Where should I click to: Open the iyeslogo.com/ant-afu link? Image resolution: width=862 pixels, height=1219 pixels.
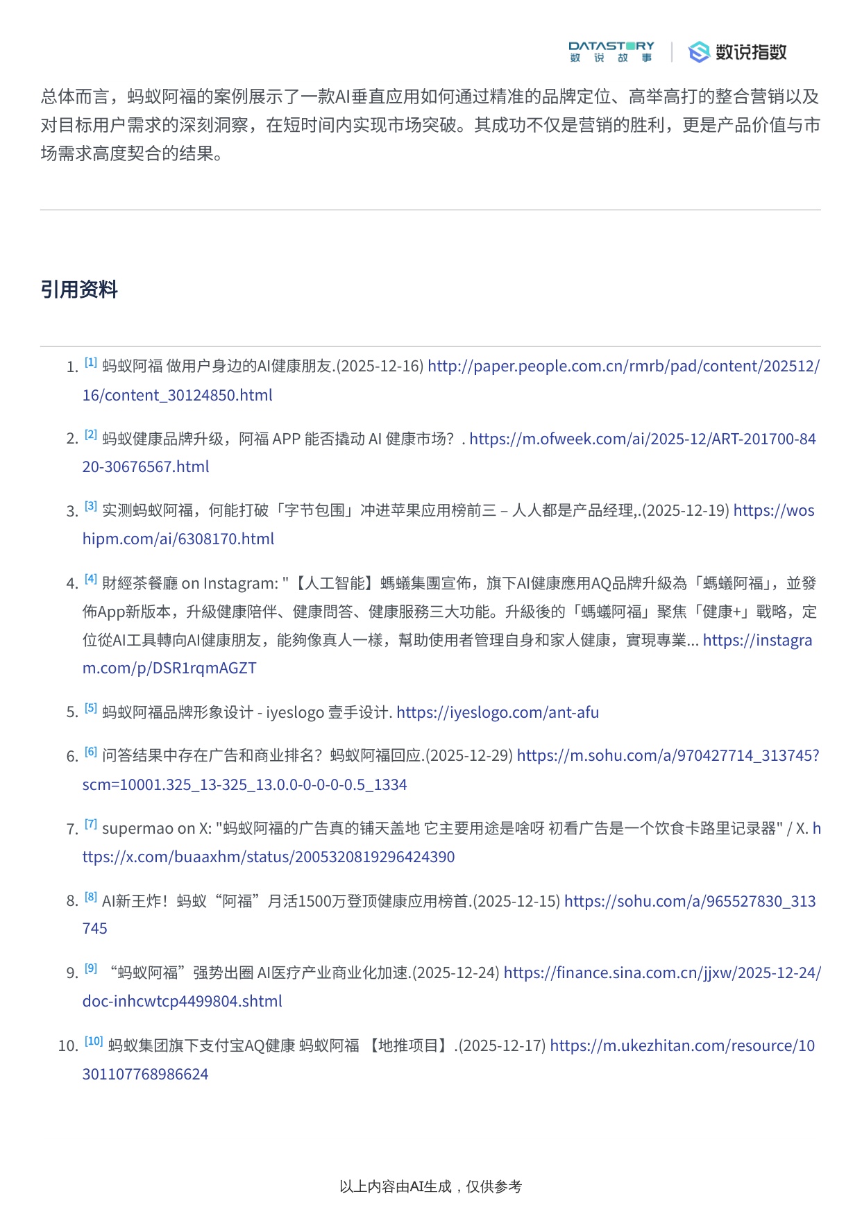pyautogui.click(x=498, y=712)
